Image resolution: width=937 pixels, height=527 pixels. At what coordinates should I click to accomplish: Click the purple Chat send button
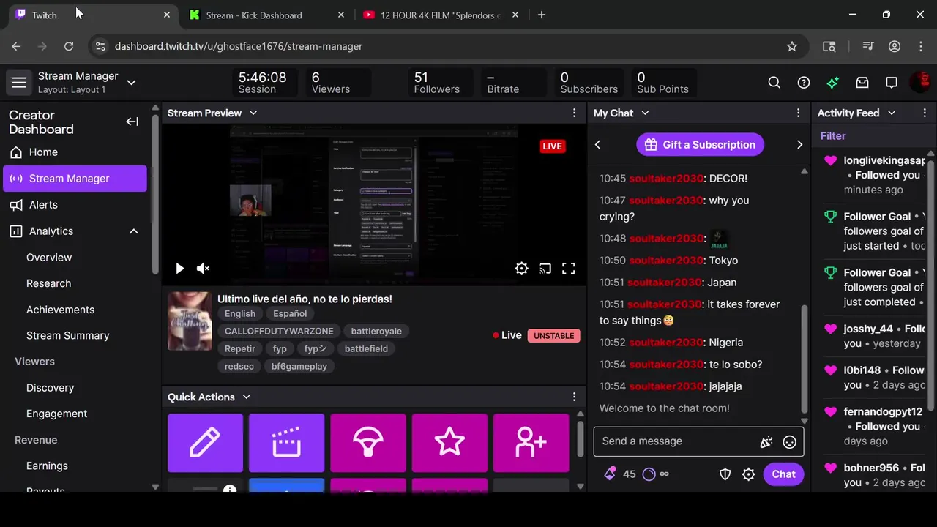pyautogui.click(x=783, y=474)
